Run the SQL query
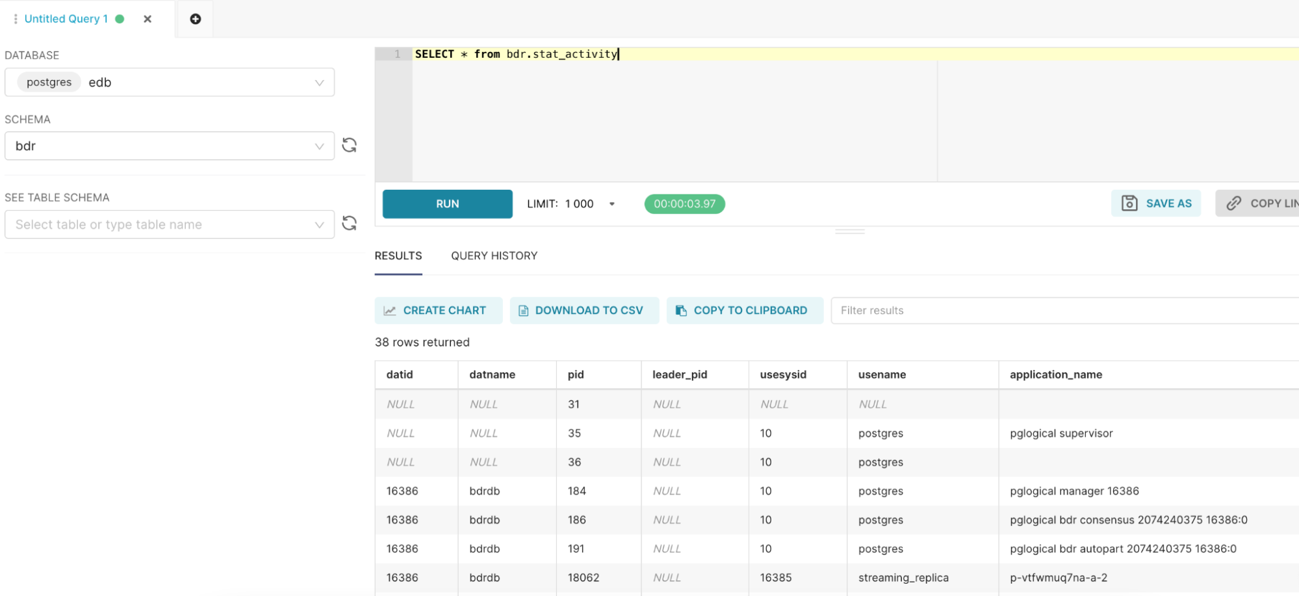The image size is (1299, 596). click(447, 204)
